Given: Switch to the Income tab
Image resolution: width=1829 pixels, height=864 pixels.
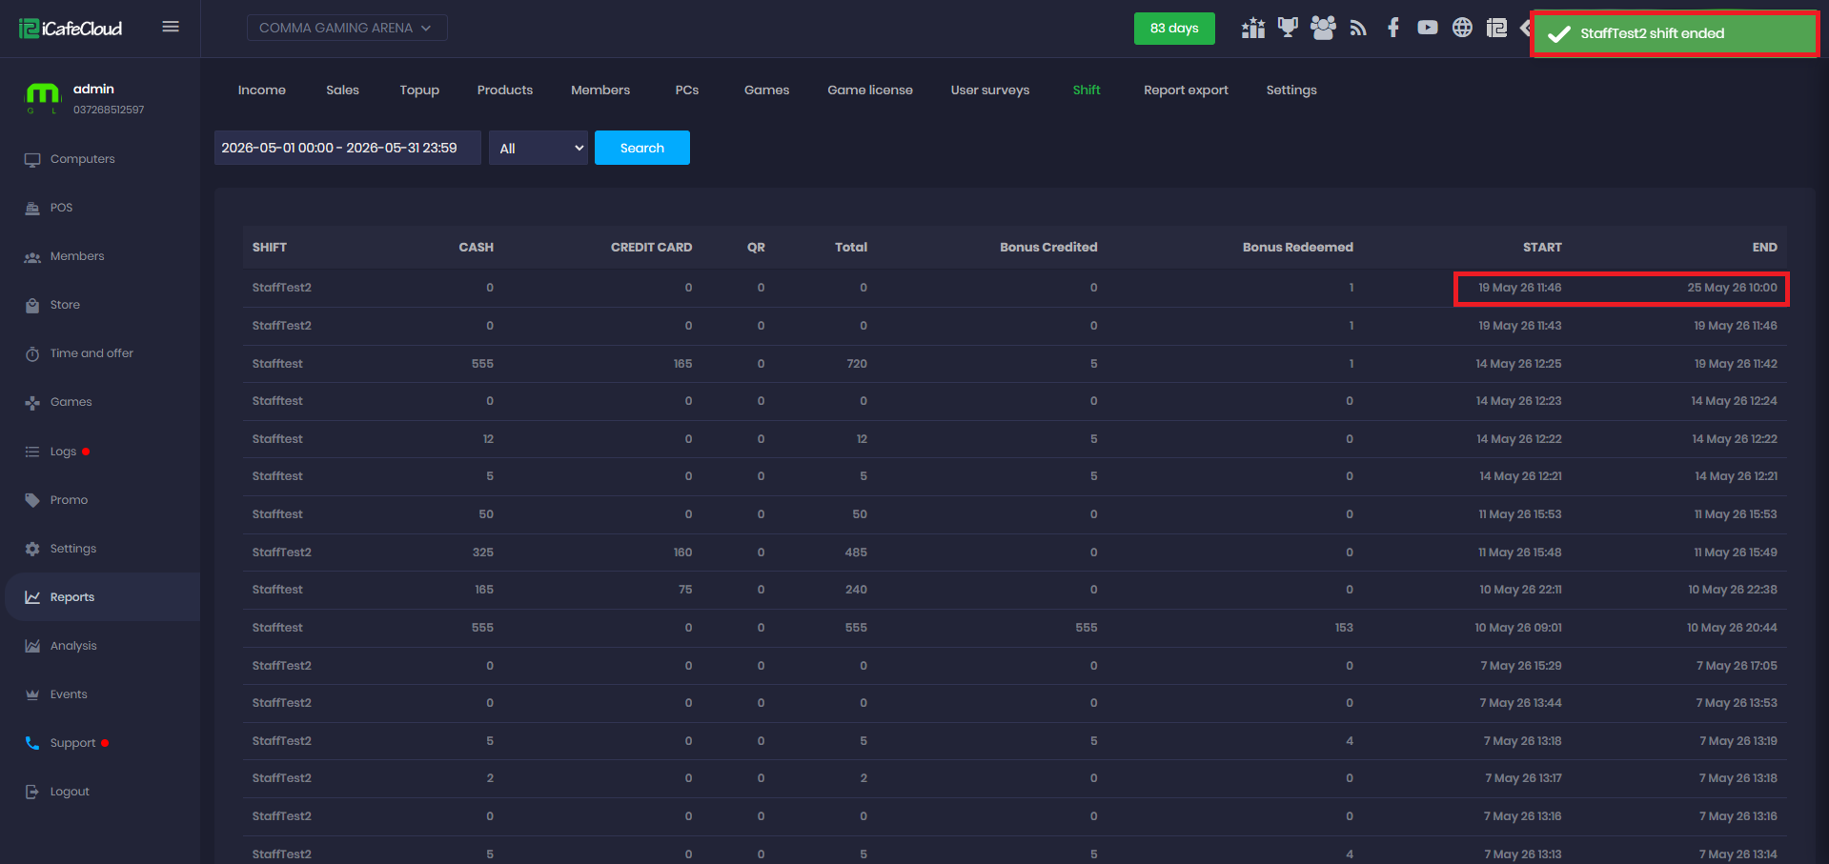Looking at the screenshot, I should 262,90.
